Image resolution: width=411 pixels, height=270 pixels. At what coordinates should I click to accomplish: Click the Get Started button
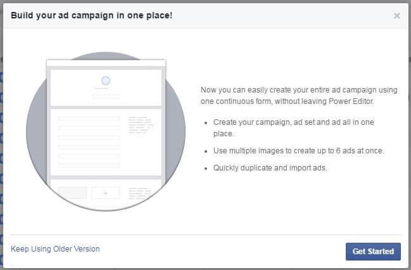click(373, 251)
